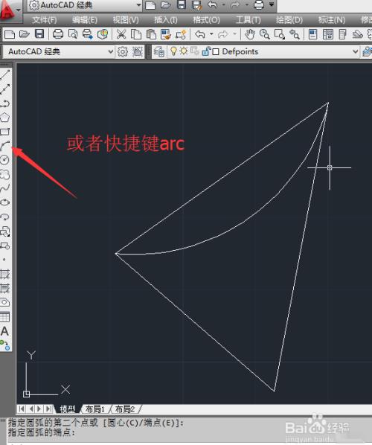This screenshot has height=445, width=372.
Task: Open the Tool Palettes icon
Action: point(343,34)
